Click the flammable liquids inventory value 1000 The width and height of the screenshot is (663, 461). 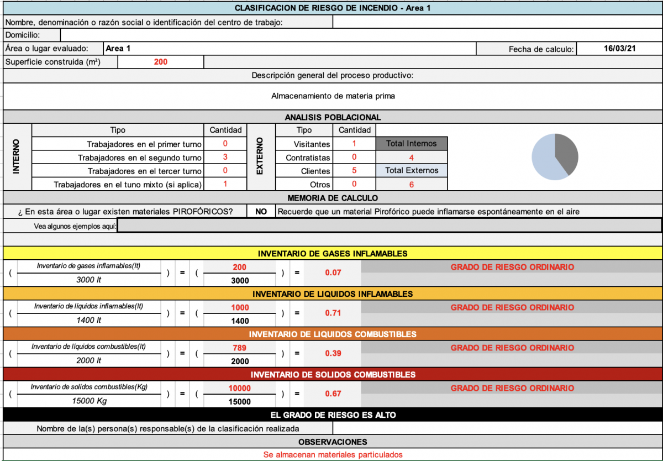(239, 307)
